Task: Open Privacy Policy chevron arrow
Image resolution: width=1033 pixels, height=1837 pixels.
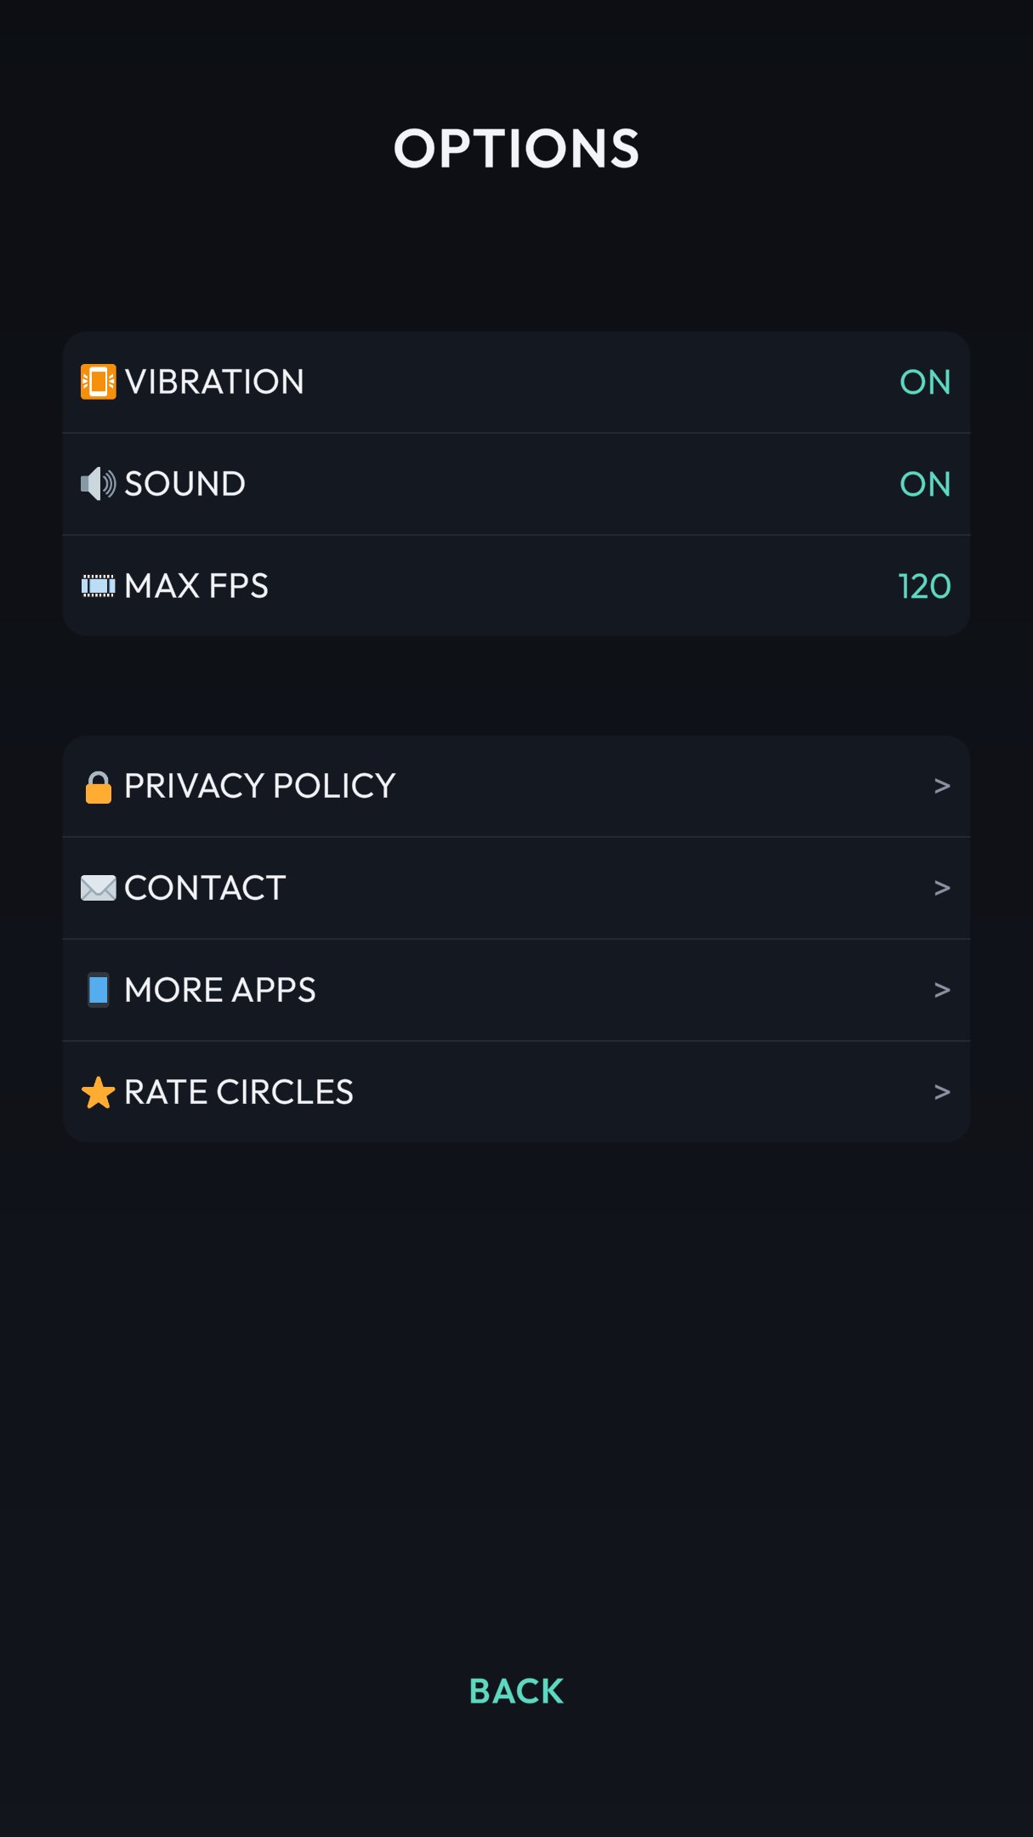Action: (942, 786)
